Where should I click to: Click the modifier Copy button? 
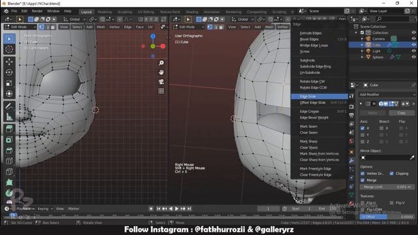(x=402, y=113)
